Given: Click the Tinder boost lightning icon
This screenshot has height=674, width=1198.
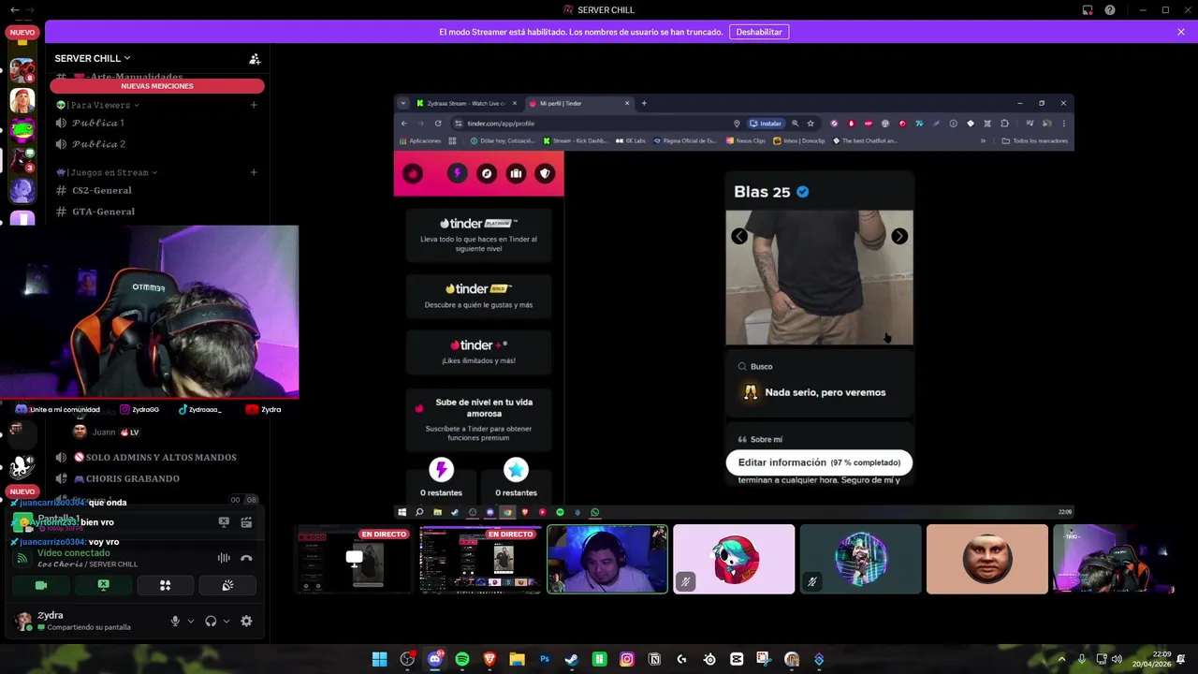Looking at the screenshot, I should (x=457, y=173).
